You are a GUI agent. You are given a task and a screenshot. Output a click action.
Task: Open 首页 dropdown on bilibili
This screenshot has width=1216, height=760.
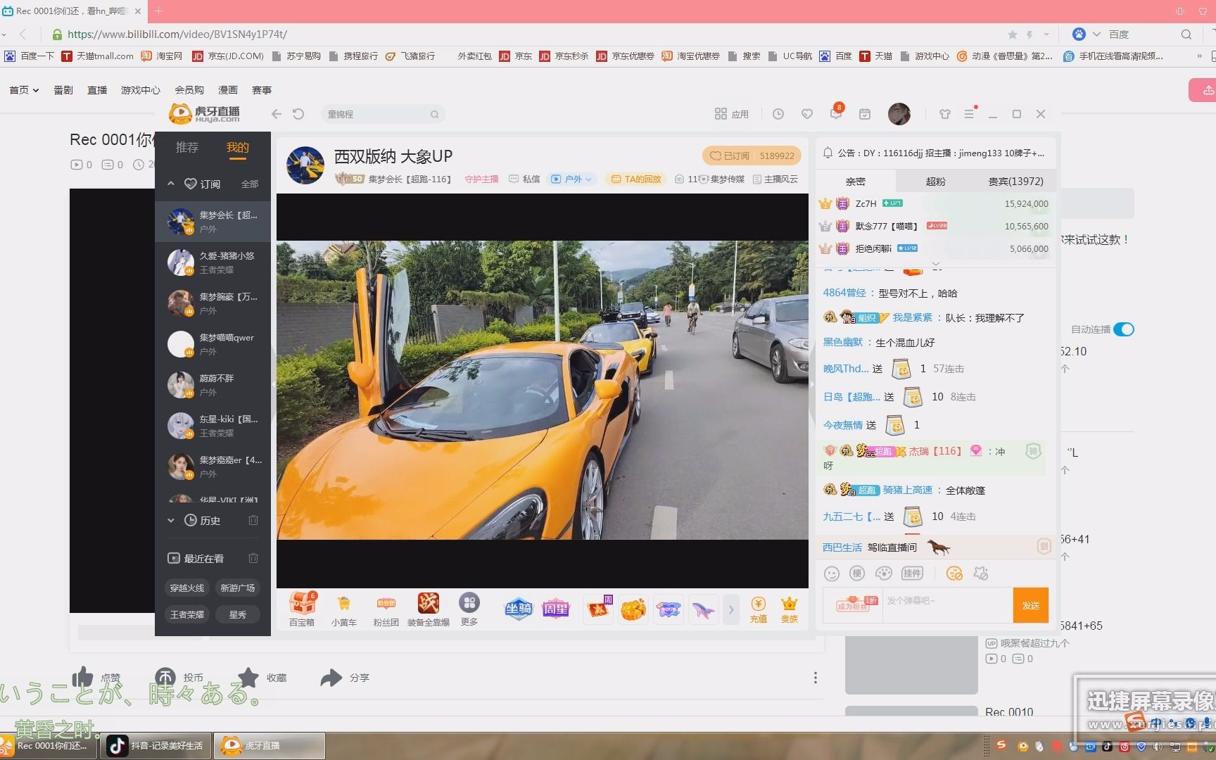pyautogui.click(x=24, y=90)
